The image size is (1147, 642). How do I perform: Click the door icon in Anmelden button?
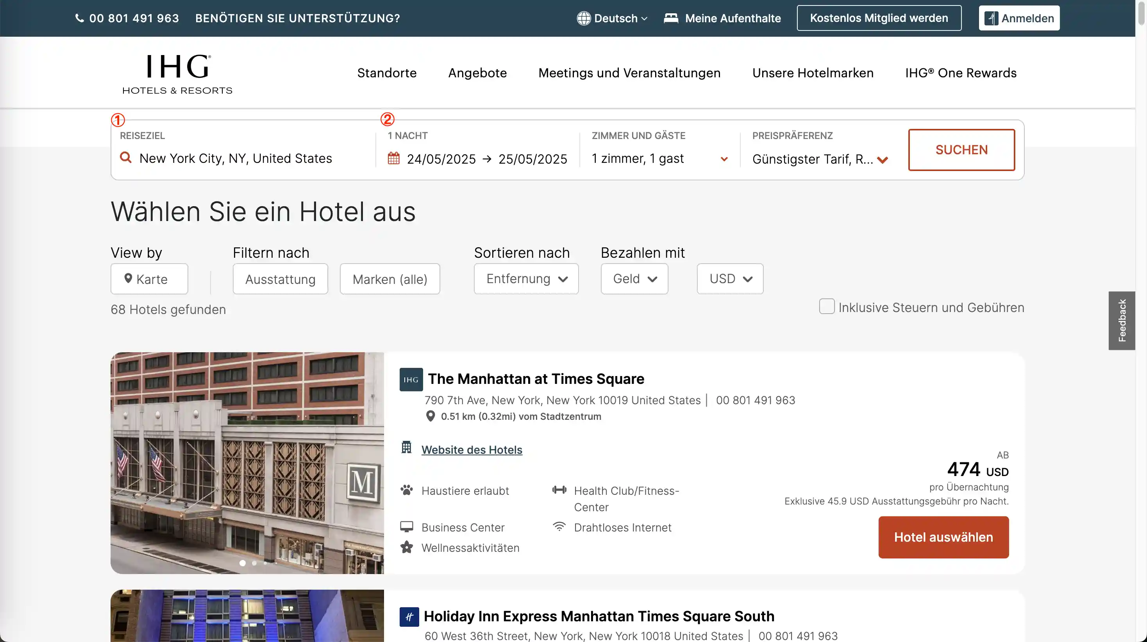[x=991, y=18]
